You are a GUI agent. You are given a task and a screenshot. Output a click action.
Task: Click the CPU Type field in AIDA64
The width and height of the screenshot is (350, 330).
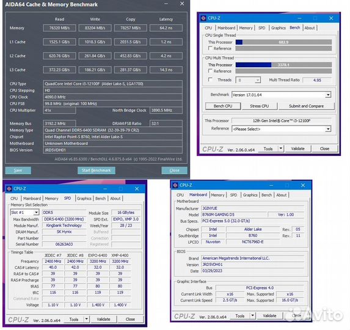(113, 84)
